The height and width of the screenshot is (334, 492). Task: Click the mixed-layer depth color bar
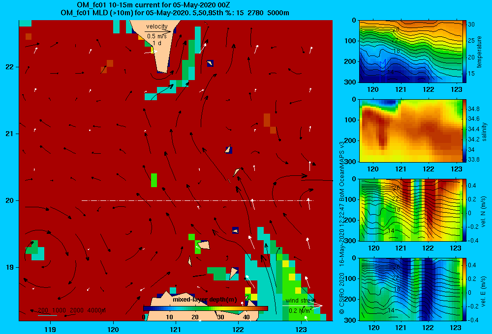pos(206,308)
